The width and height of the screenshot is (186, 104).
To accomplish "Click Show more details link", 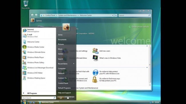I will pos(139,27).
